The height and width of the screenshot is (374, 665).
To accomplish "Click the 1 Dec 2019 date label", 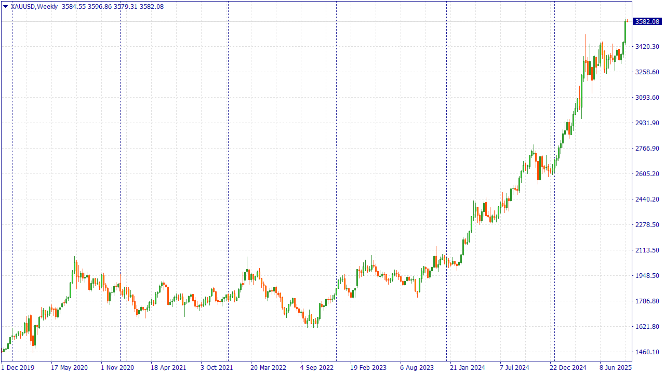I will pyautogui.click(x=18, y=368).
